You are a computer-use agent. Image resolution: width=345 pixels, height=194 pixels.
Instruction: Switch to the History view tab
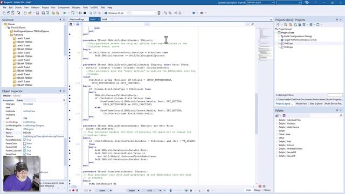(x=267, y=190)
